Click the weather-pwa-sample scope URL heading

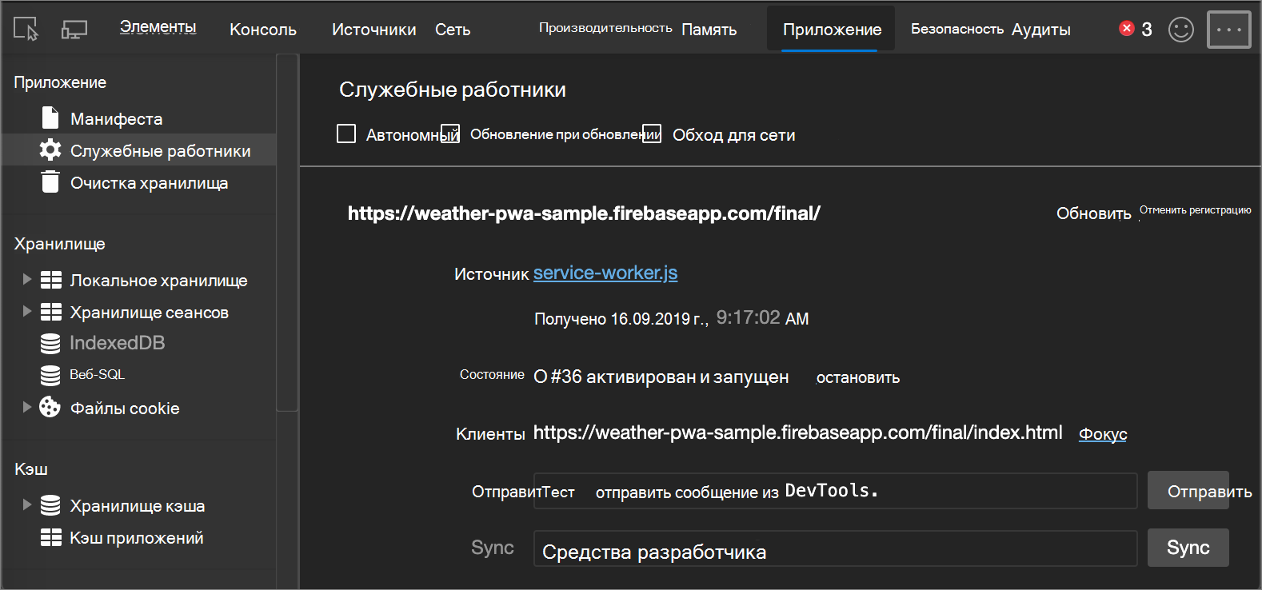[x=584, y=213]
